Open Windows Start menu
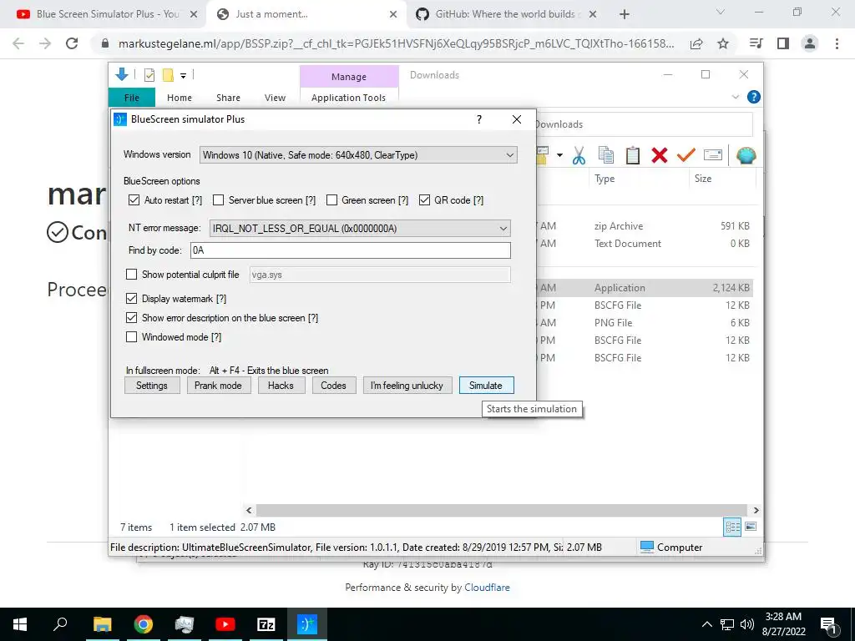Viewport: 855px width, 641px height. pos(20,624)
